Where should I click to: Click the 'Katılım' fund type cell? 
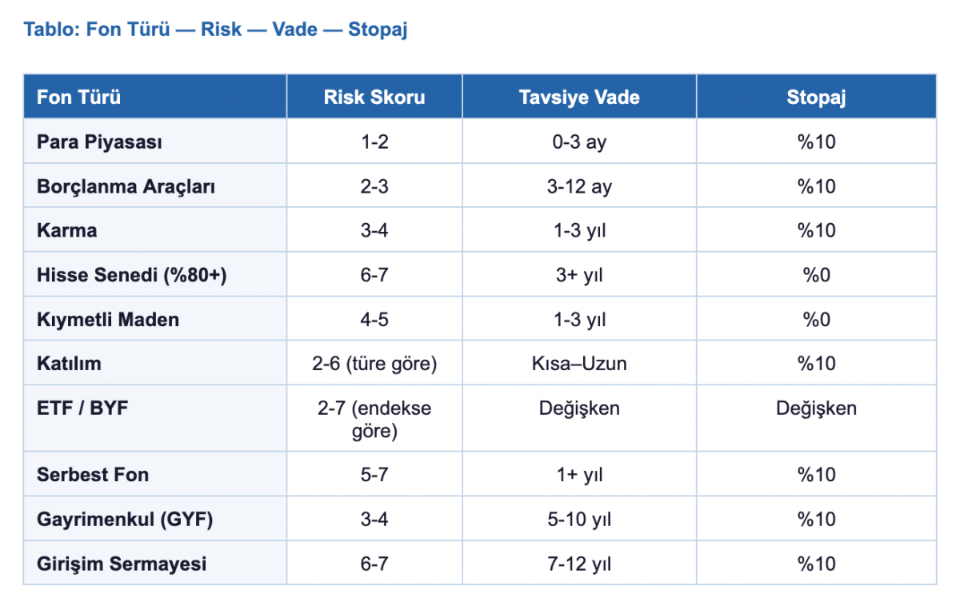69,364
